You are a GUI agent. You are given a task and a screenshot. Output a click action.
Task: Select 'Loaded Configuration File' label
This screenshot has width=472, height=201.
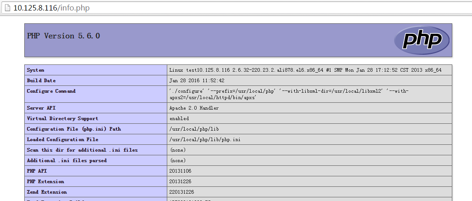(62, 139)
